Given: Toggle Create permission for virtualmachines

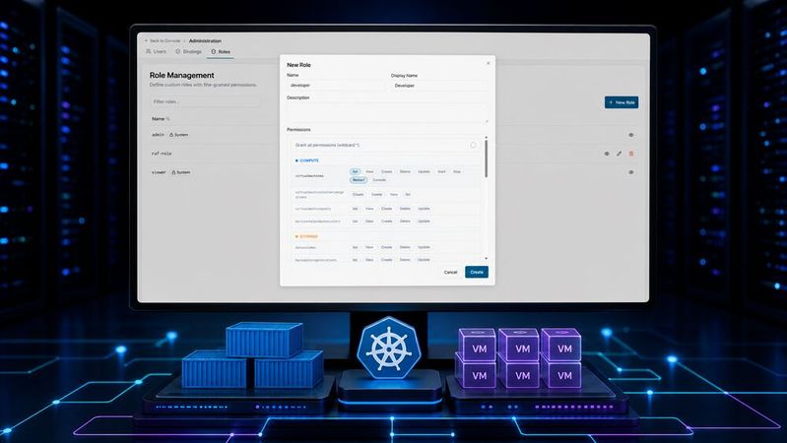Looking at the screenshot, I should point(386,171).
